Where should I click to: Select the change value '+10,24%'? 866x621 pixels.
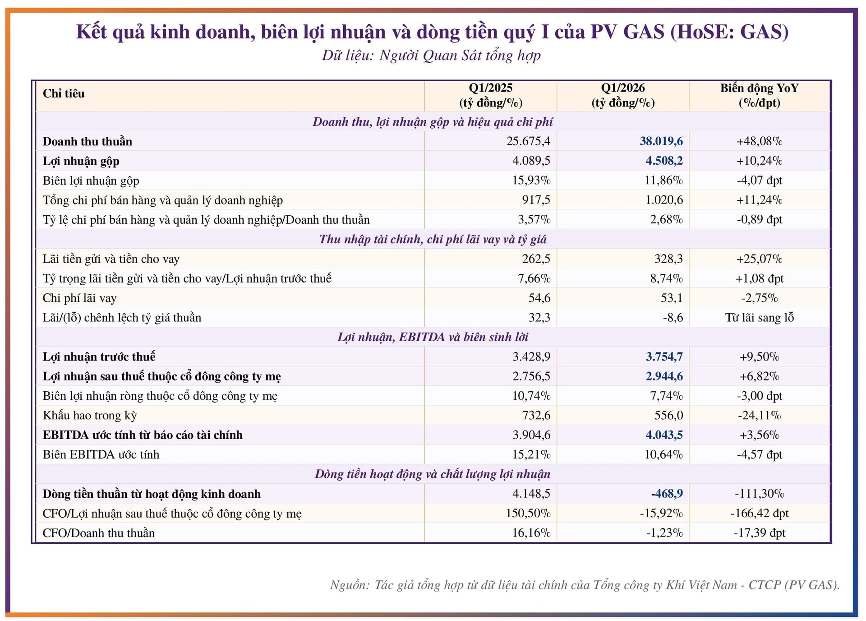[x=760, y=161]
